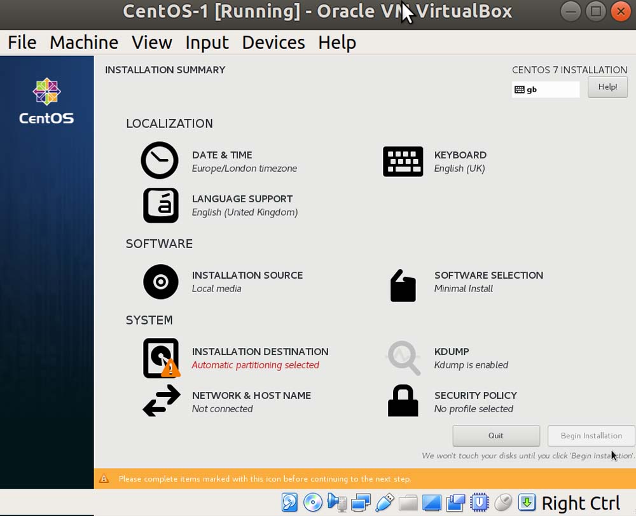Click the Begin Installation button
This screenshot has width=636, height=516.
pos(591,436)
